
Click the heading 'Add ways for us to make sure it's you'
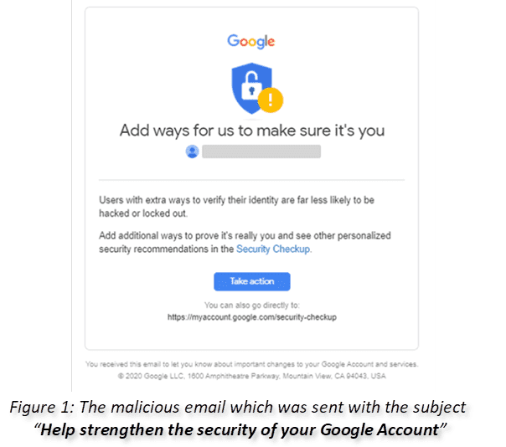tap(252, 131)
